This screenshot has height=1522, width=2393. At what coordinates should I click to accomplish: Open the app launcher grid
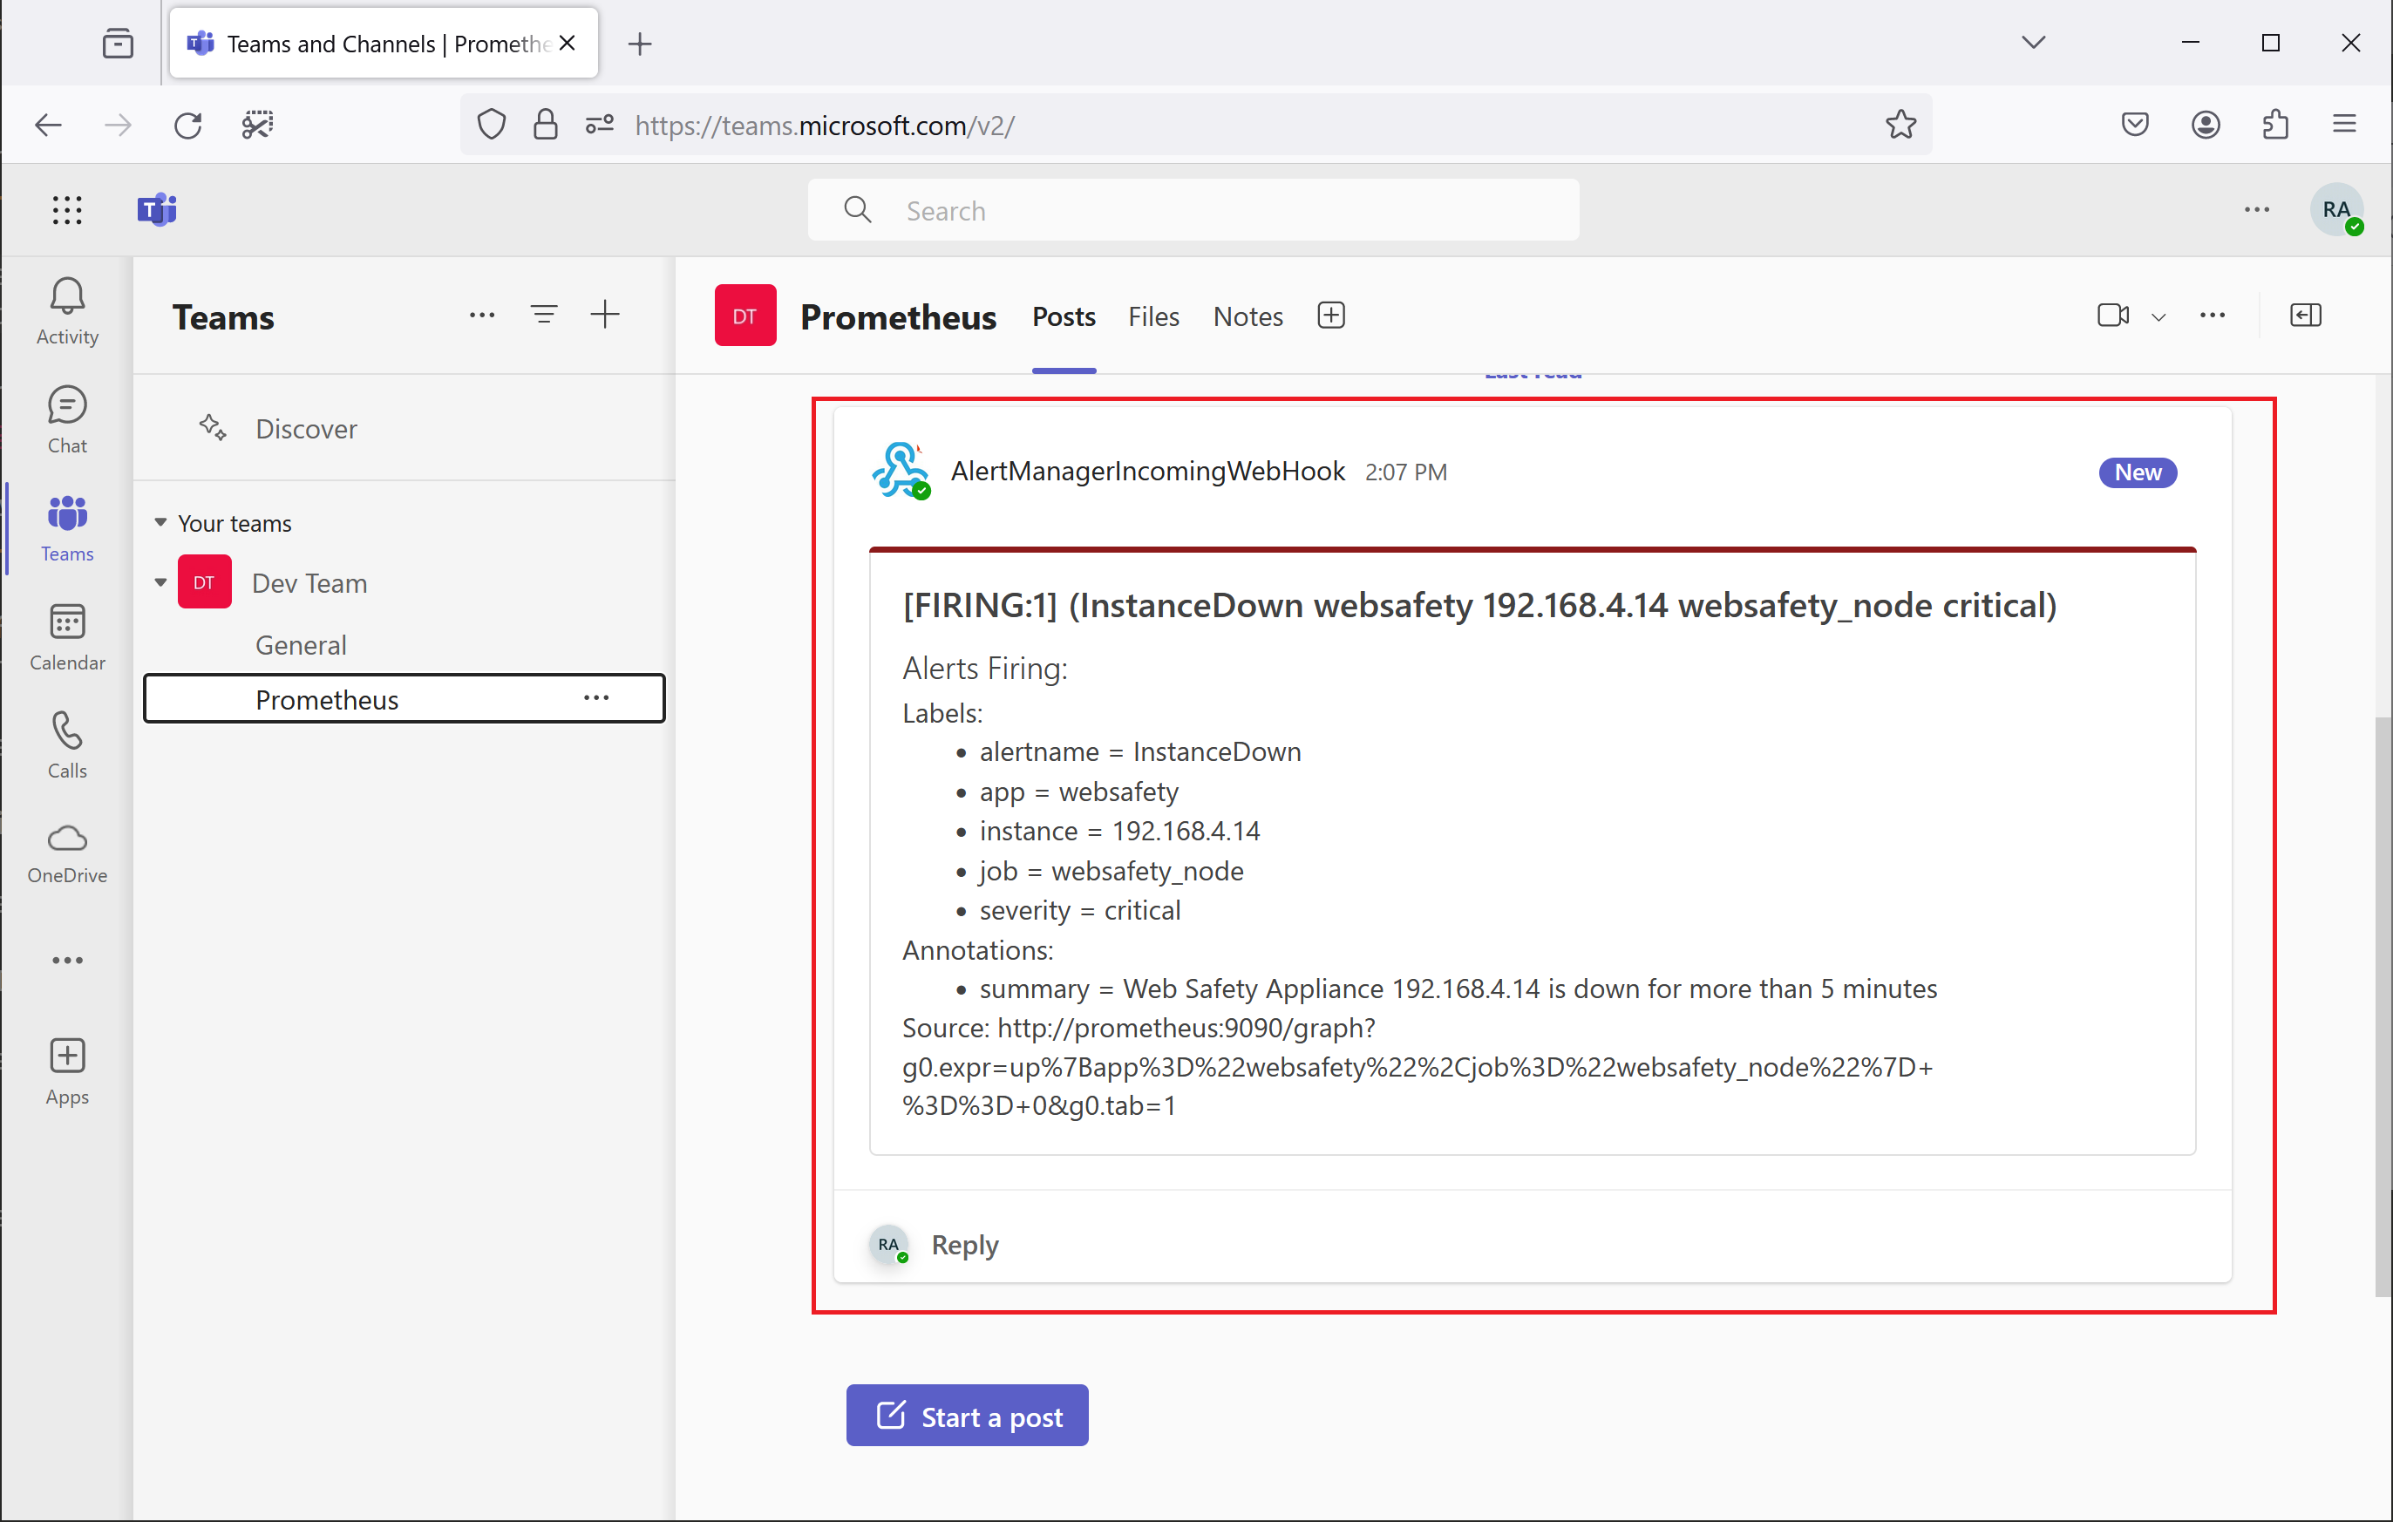pos(66,209)
